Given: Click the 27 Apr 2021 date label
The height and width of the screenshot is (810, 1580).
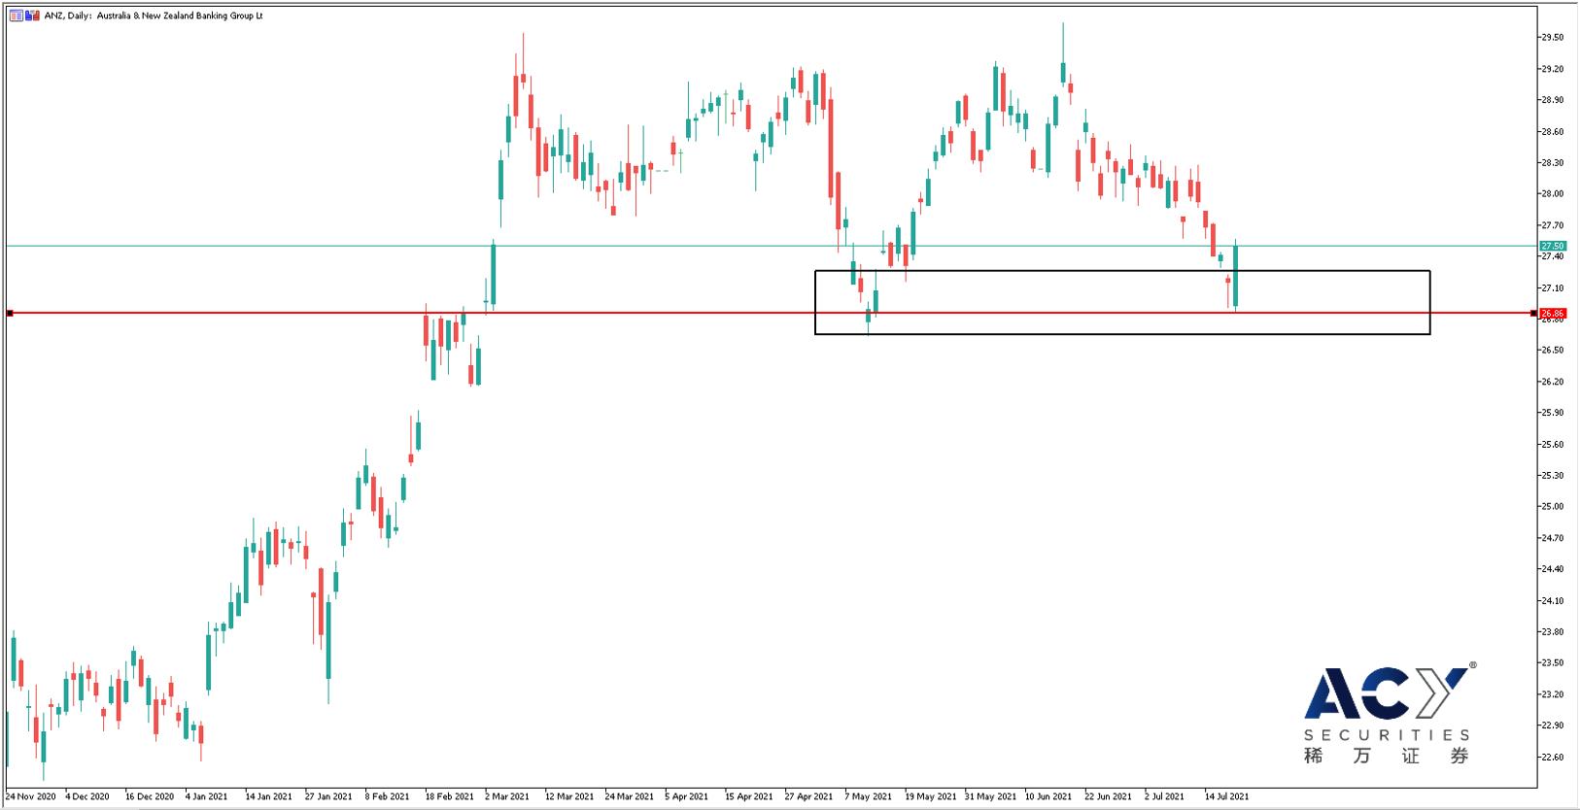Looking at the screenshot, I should click(x=808, y=796).
